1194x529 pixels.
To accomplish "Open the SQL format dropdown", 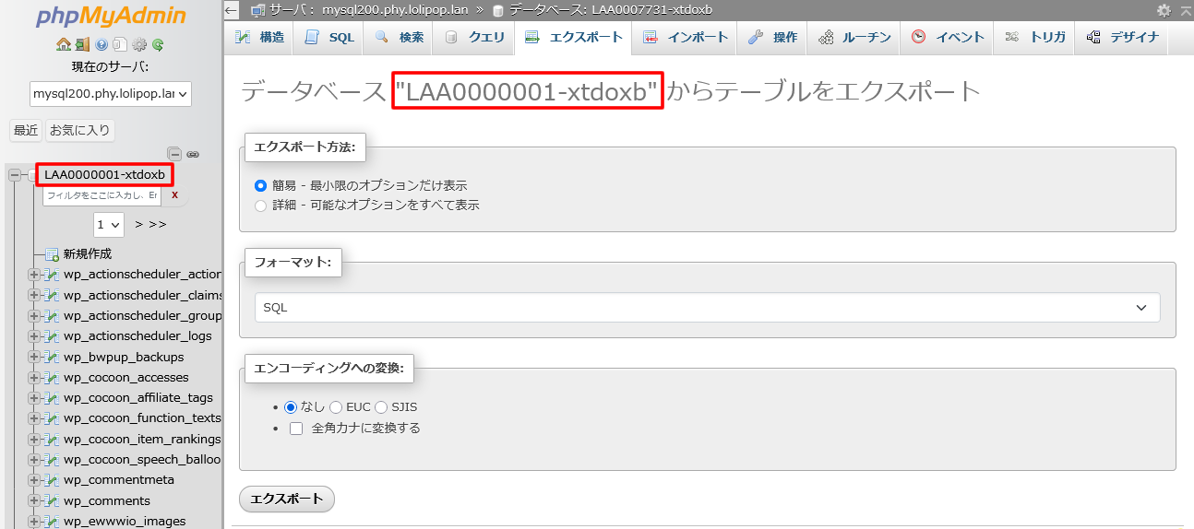I will click(x=707, y=308).
